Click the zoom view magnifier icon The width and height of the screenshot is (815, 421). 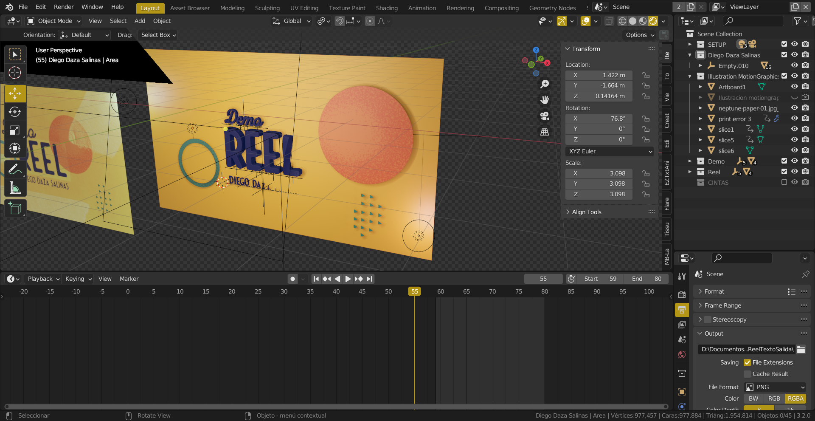(x=545, y=84)
